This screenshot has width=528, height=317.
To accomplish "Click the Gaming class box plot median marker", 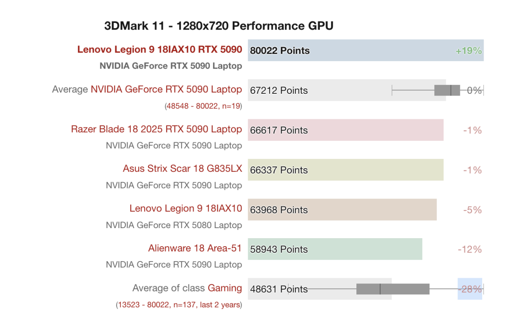I will [380, 289].
